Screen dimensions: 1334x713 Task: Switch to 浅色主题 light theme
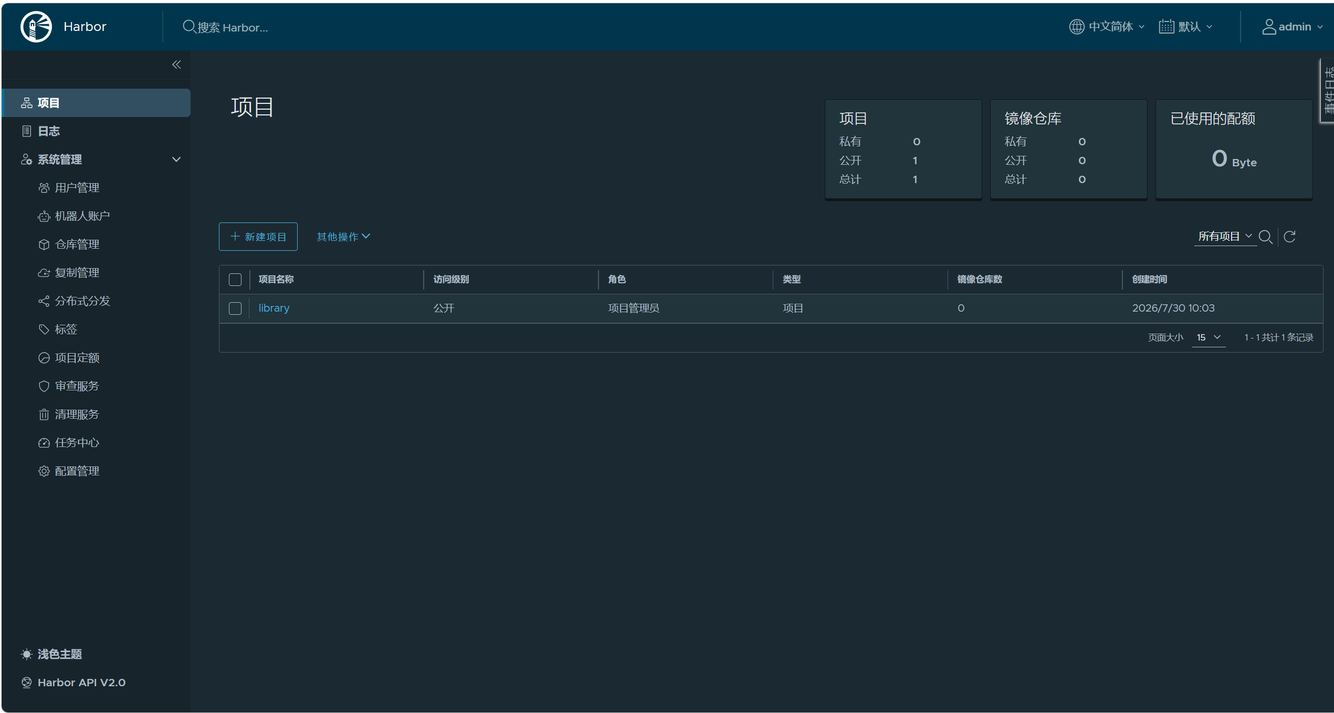[59, 654]
